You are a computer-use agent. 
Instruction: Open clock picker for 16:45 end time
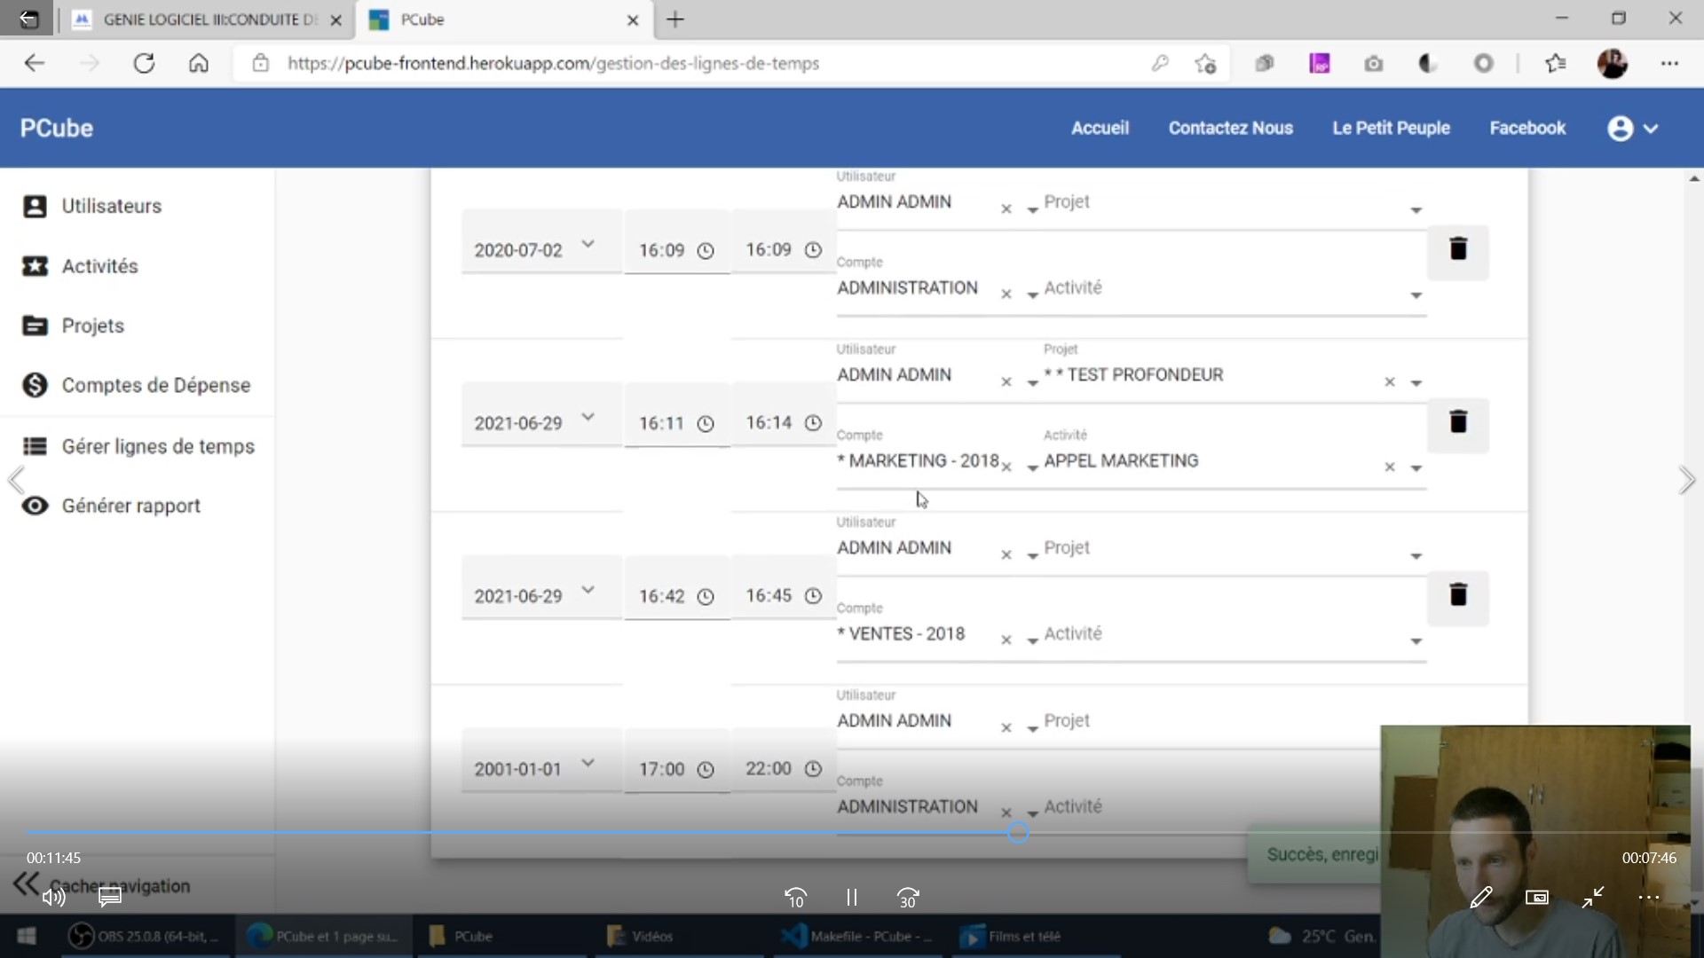pos(813,596)
